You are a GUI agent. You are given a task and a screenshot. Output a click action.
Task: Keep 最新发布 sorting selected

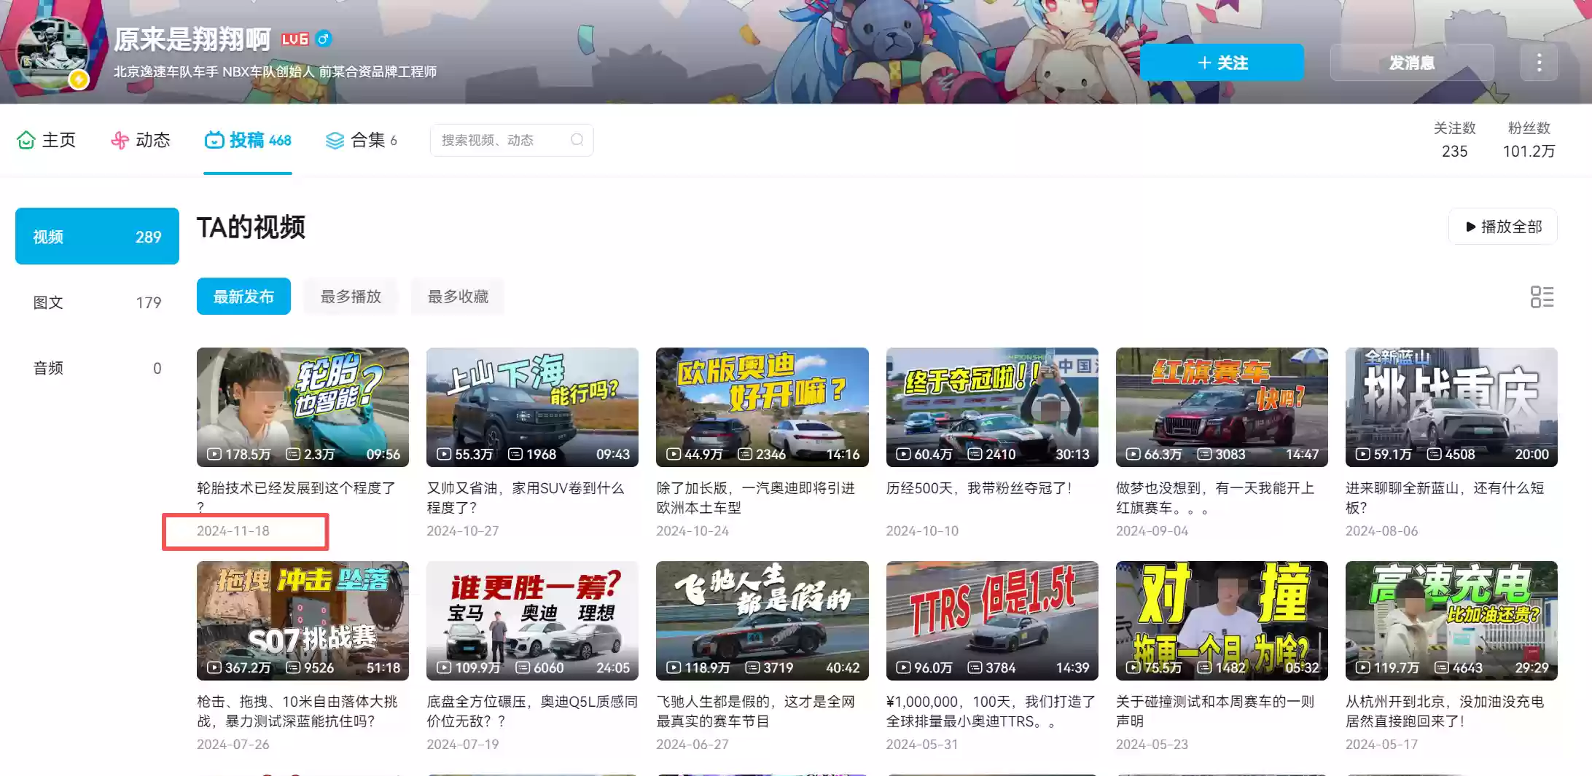243,297
